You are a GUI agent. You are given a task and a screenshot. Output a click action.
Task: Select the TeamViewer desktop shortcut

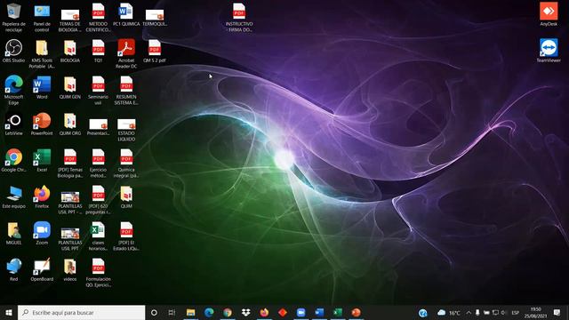coord(549,51)
